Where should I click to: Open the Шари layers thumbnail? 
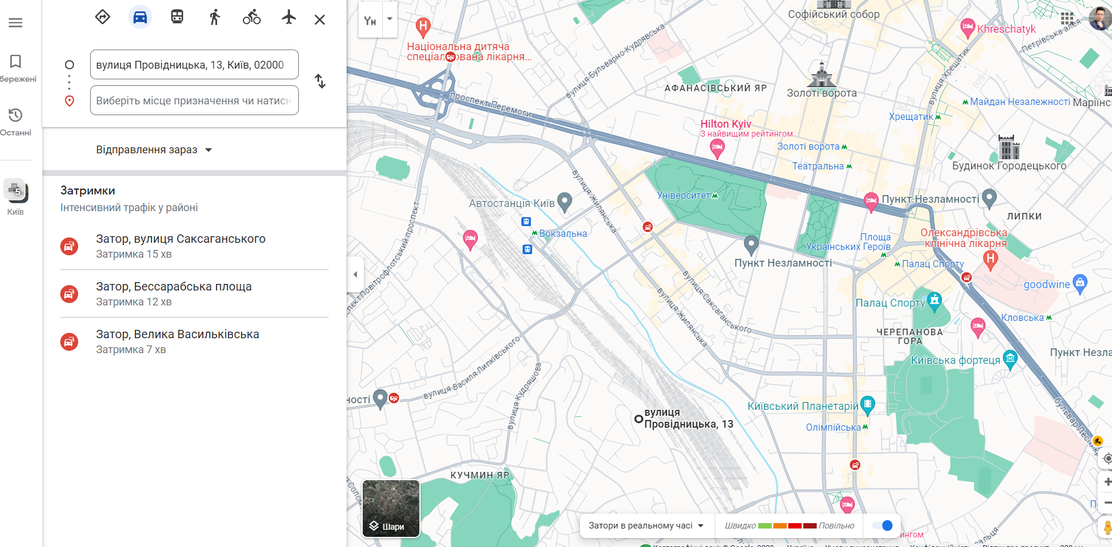(391, 508)
